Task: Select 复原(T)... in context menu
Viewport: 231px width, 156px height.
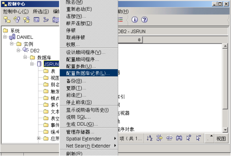Action: point(89,88)
